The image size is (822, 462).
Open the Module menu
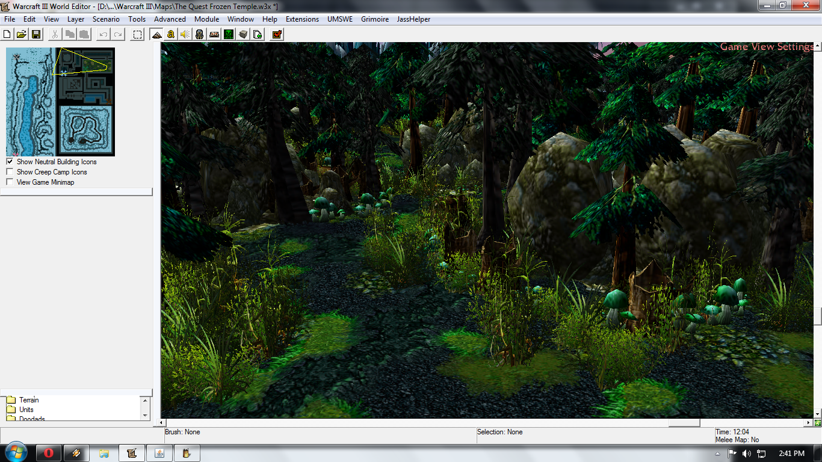(x=206, y=19)
